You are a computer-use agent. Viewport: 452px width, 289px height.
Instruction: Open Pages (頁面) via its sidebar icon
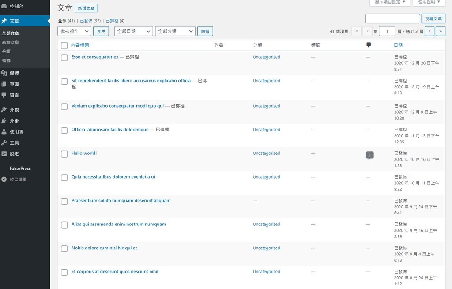[4, 84]
